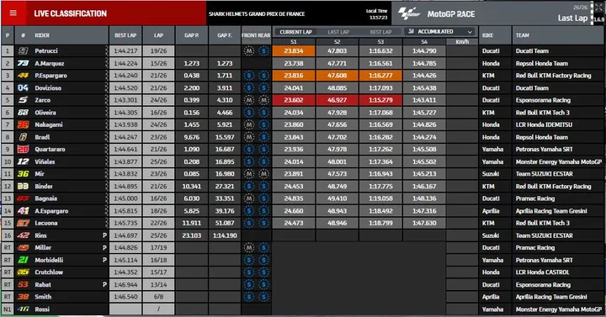
Task: Toggle fullscreen expand icon
Action: coord(598,8)
